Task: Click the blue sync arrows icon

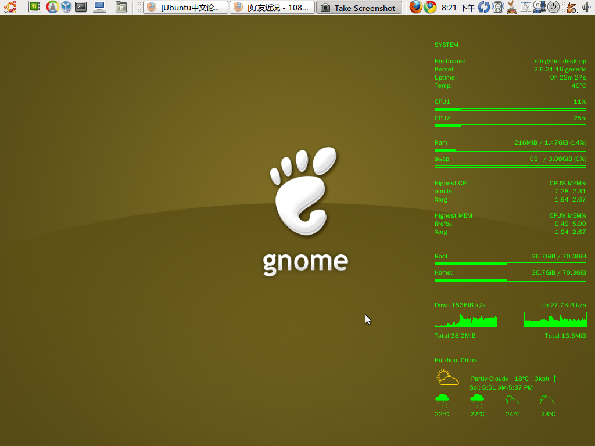Action: [x=483, y=7]
